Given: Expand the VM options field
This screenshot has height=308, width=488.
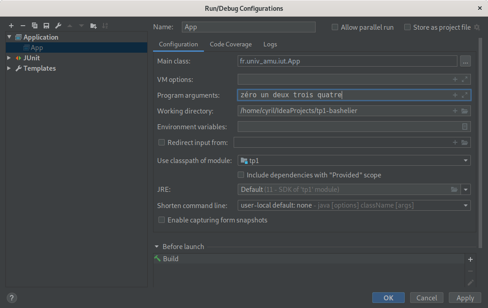Looking at the screenshot, I should click(x=465, y=79).
